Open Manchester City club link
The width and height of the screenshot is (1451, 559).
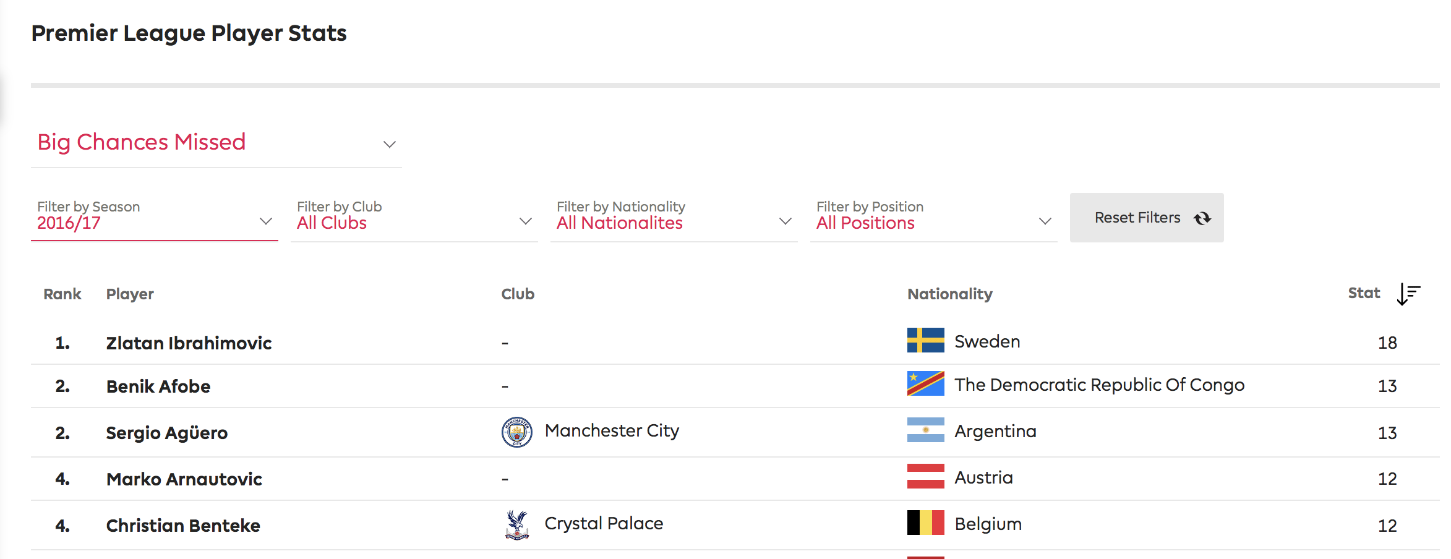point(612,430)
